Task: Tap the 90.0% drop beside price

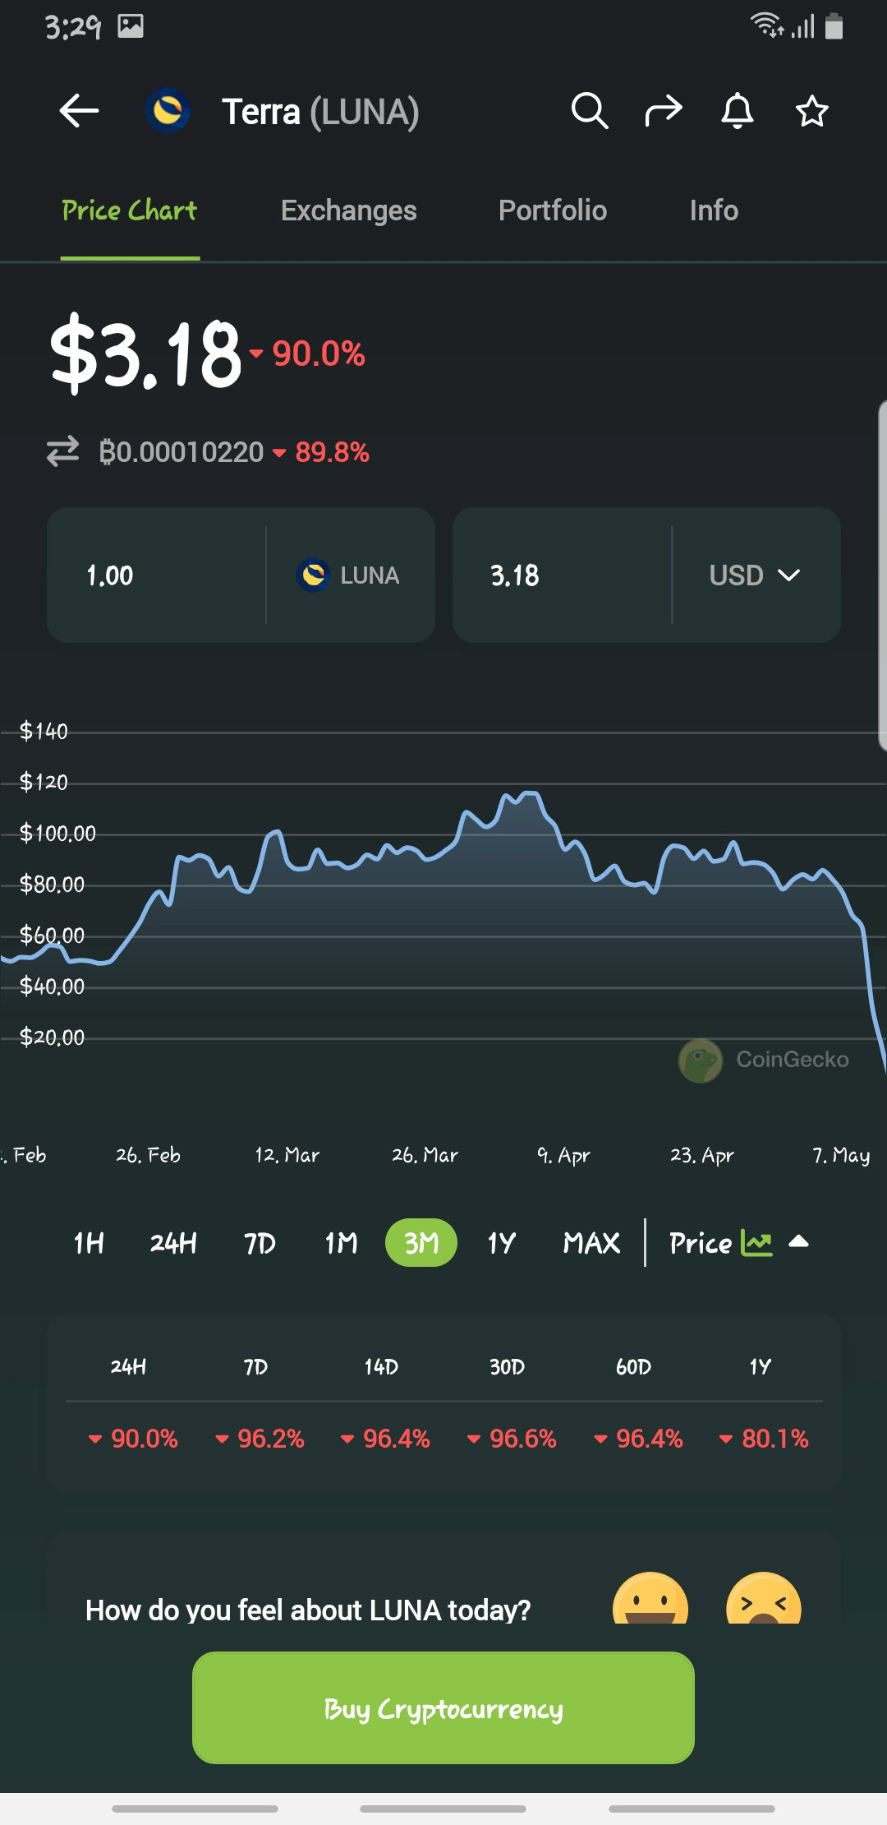Action: click(x=307, y=353)
